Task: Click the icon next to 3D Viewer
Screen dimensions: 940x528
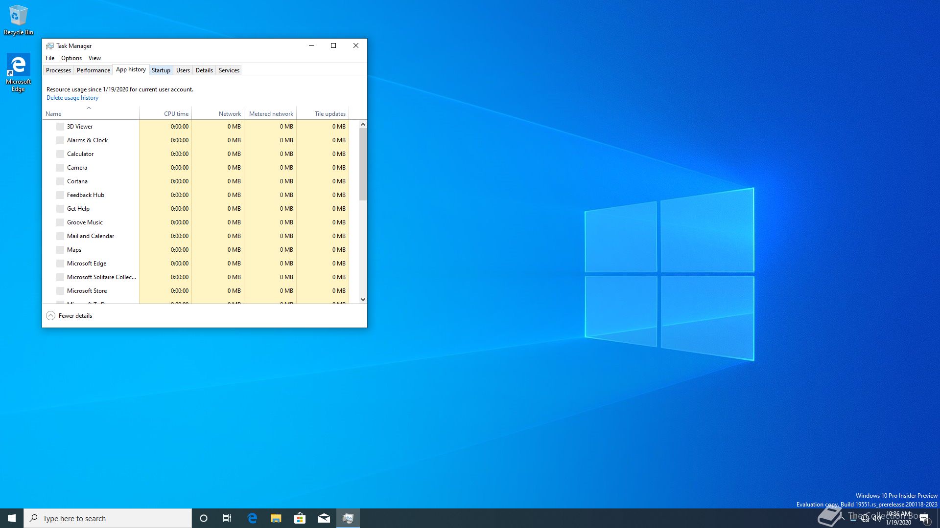Action: click(60, 127)
